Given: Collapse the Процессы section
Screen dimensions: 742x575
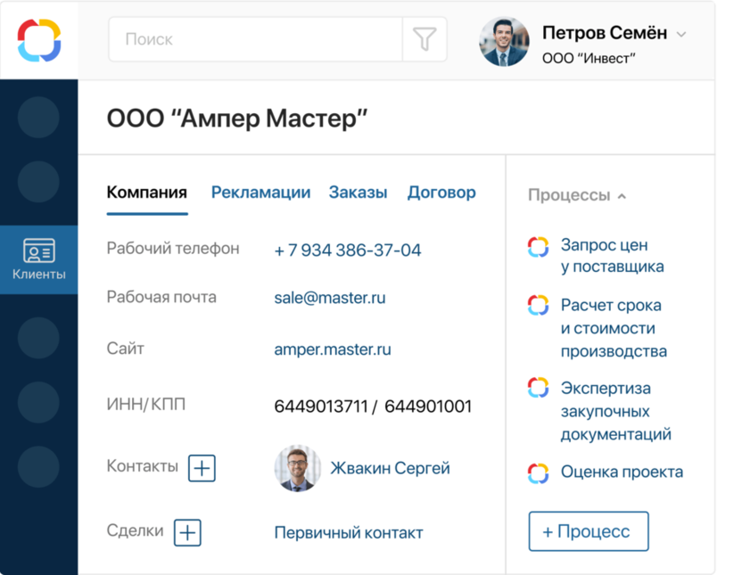Looking at the screenshot, I should coord(622,195).
